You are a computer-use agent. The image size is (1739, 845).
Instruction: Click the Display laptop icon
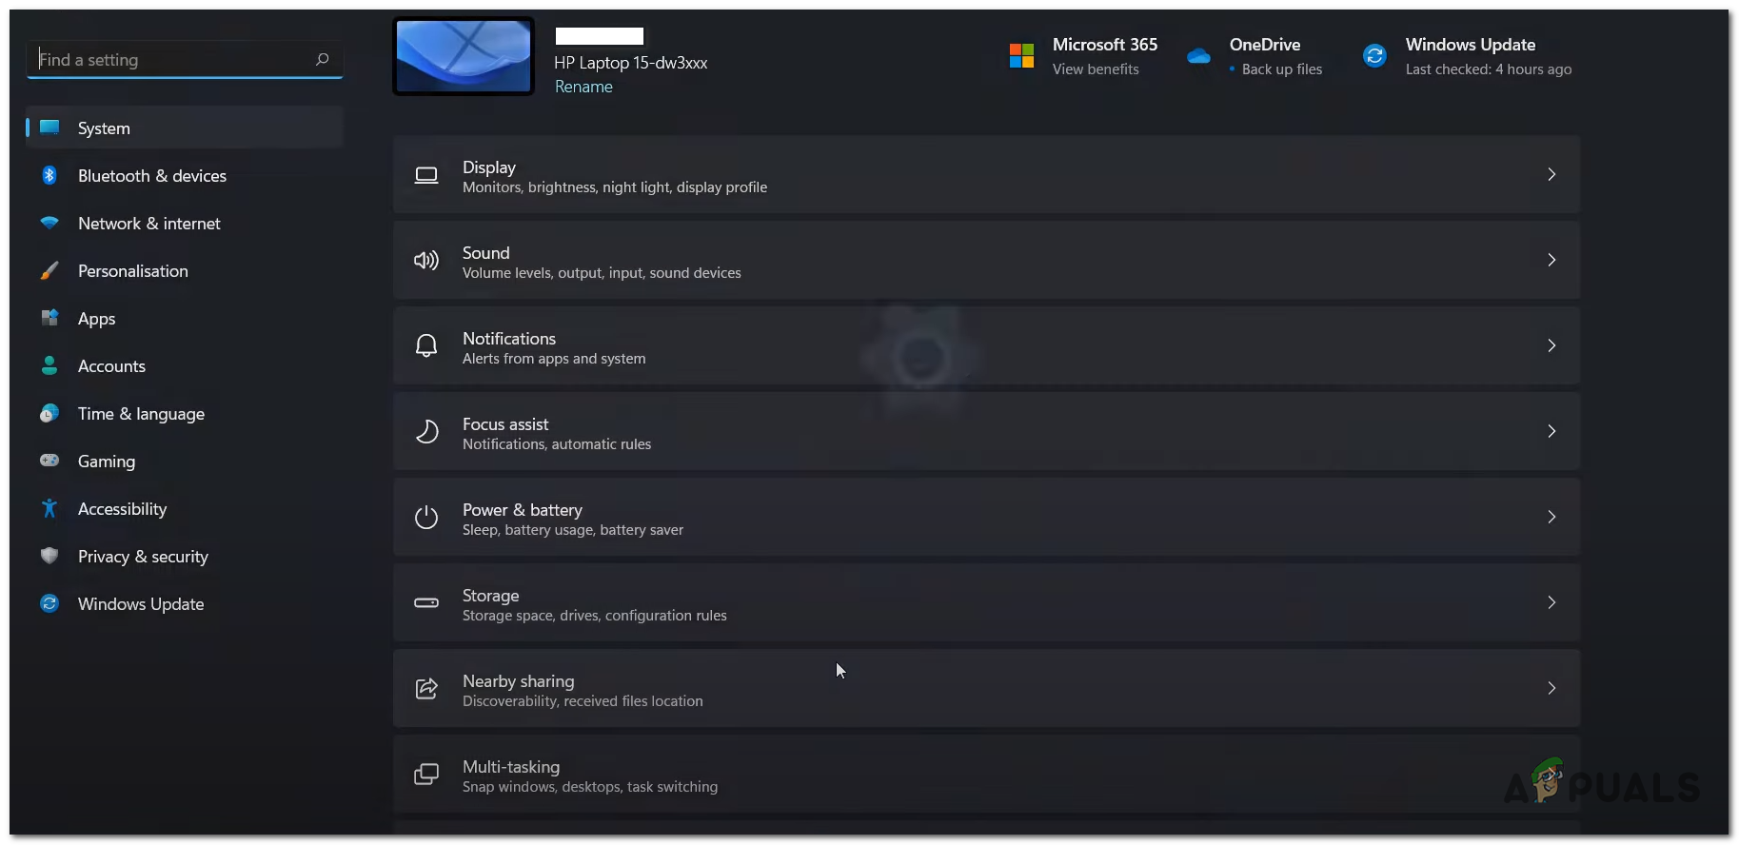pos(426,175)
